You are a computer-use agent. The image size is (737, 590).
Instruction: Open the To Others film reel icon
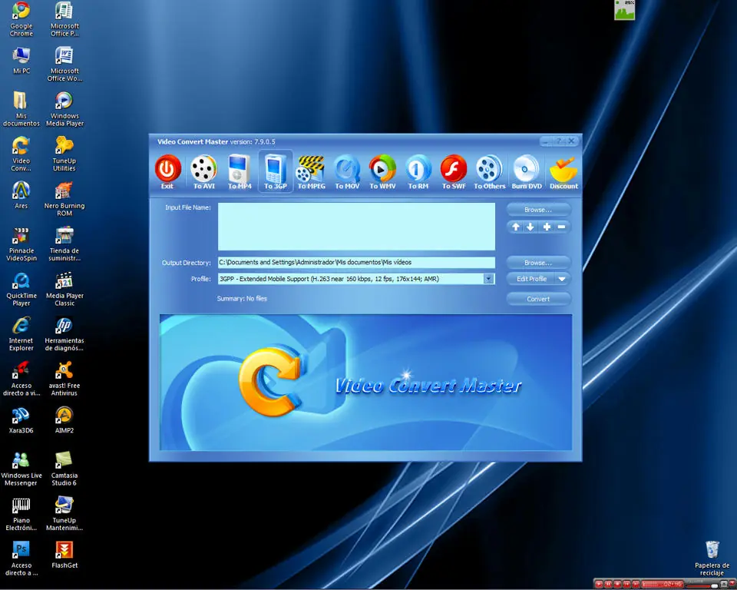pos(489,168)
